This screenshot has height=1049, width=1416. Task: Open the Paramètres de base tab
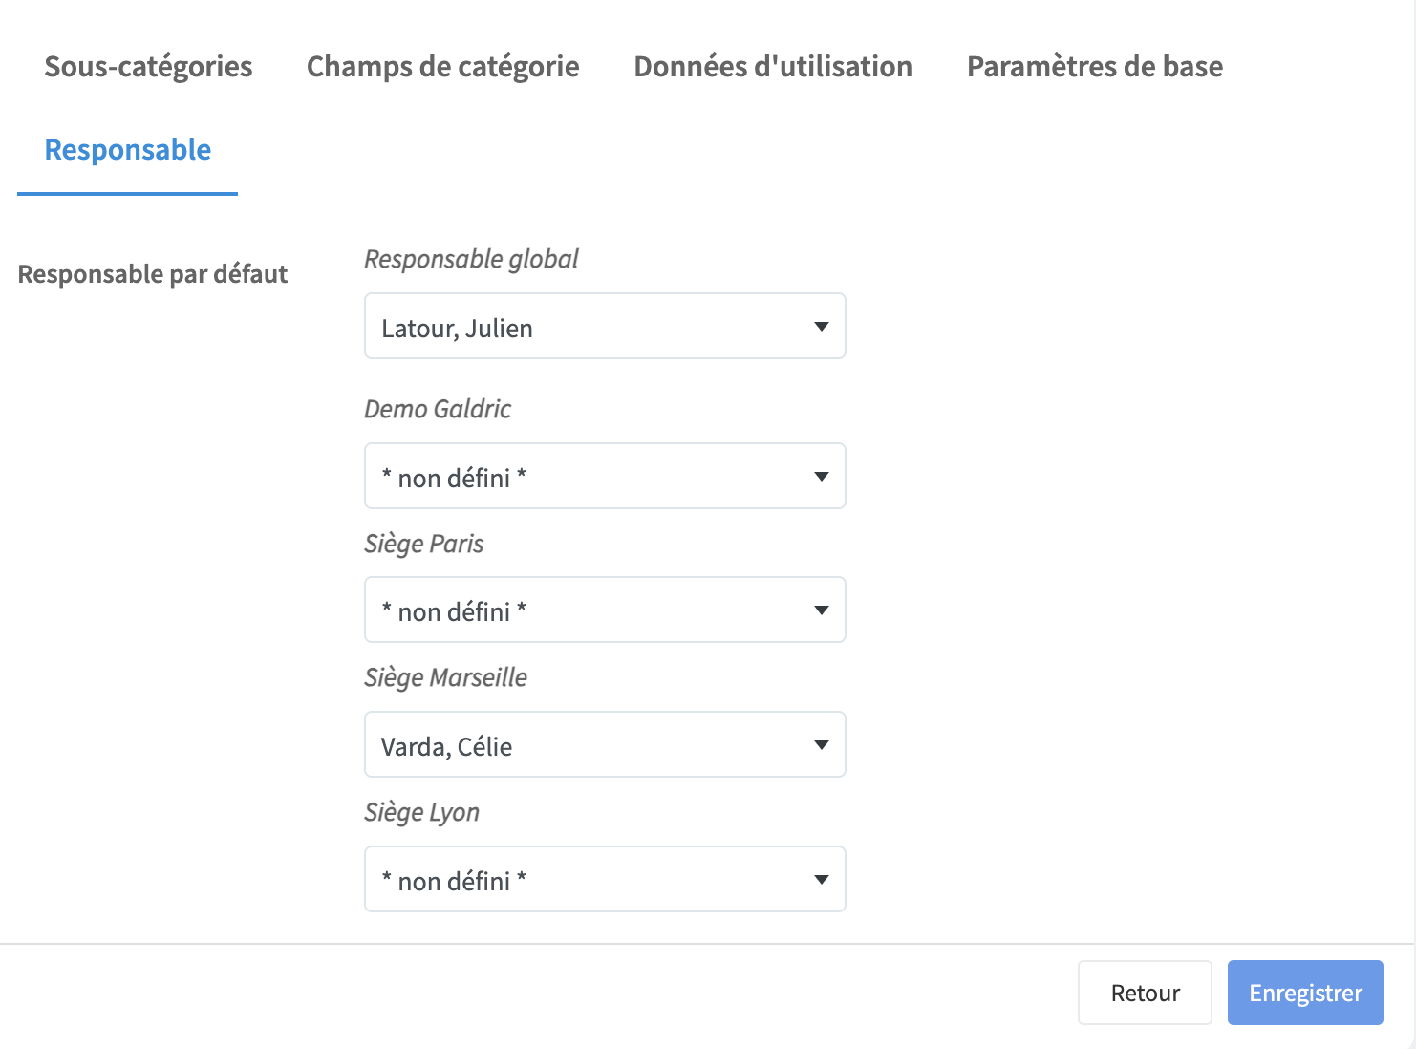[x=1094, y=67]
